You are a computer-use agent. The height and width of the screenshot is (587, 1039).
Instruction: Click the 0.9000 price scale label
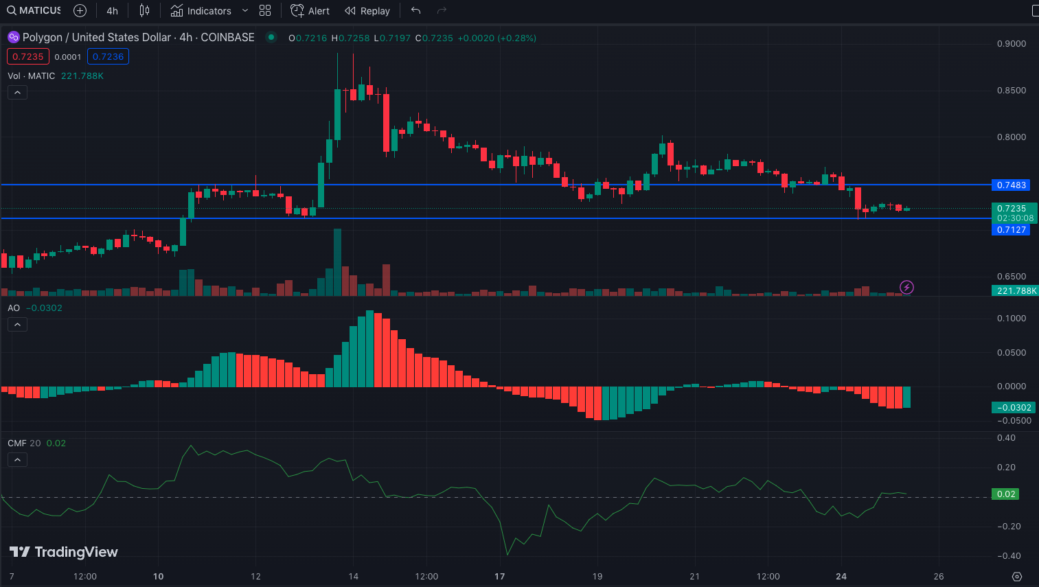1012,43
